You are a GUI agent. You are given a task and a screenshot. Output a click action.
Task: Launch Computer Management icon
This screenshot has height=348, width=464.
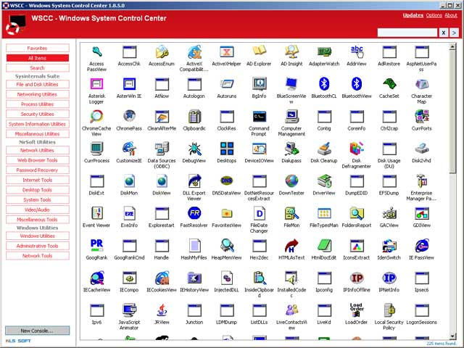[291, 117]
